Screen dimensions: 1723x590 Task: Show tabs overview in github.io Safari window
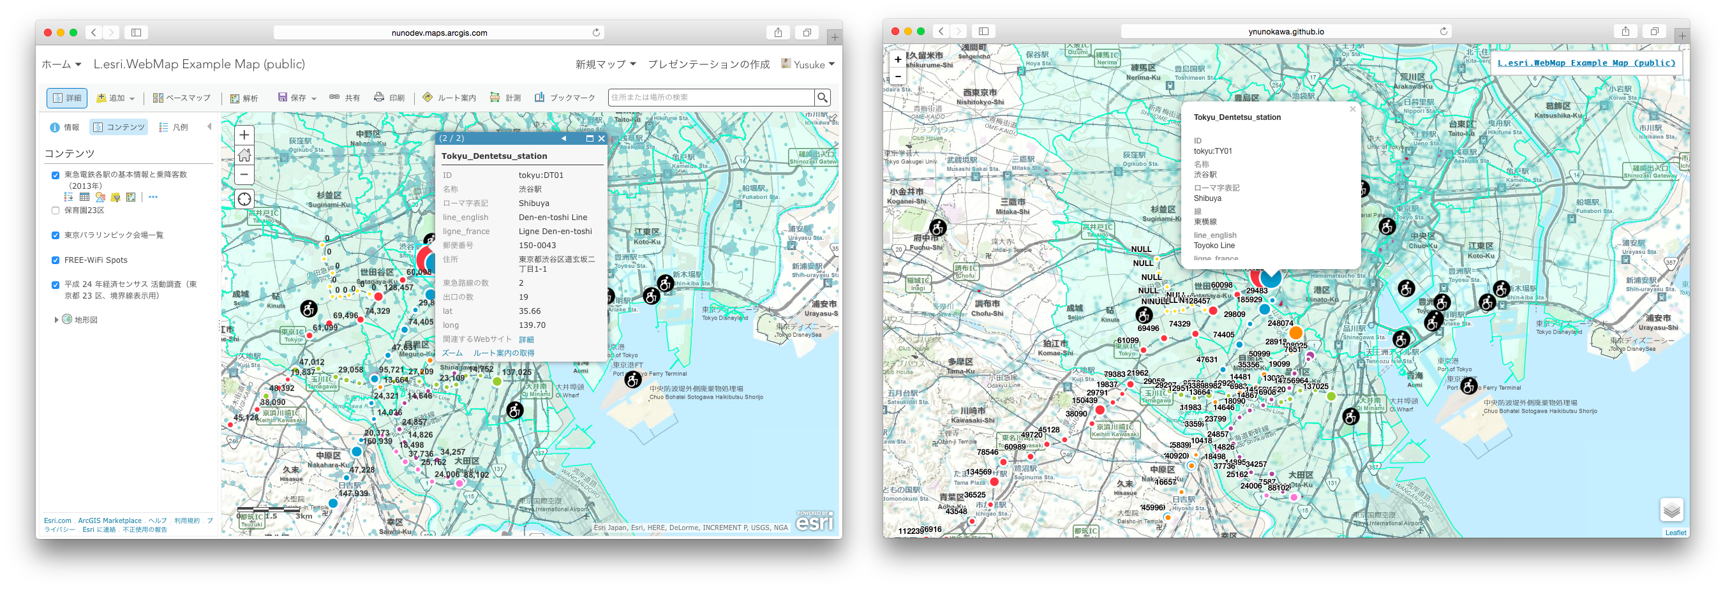coord(1654,31)
